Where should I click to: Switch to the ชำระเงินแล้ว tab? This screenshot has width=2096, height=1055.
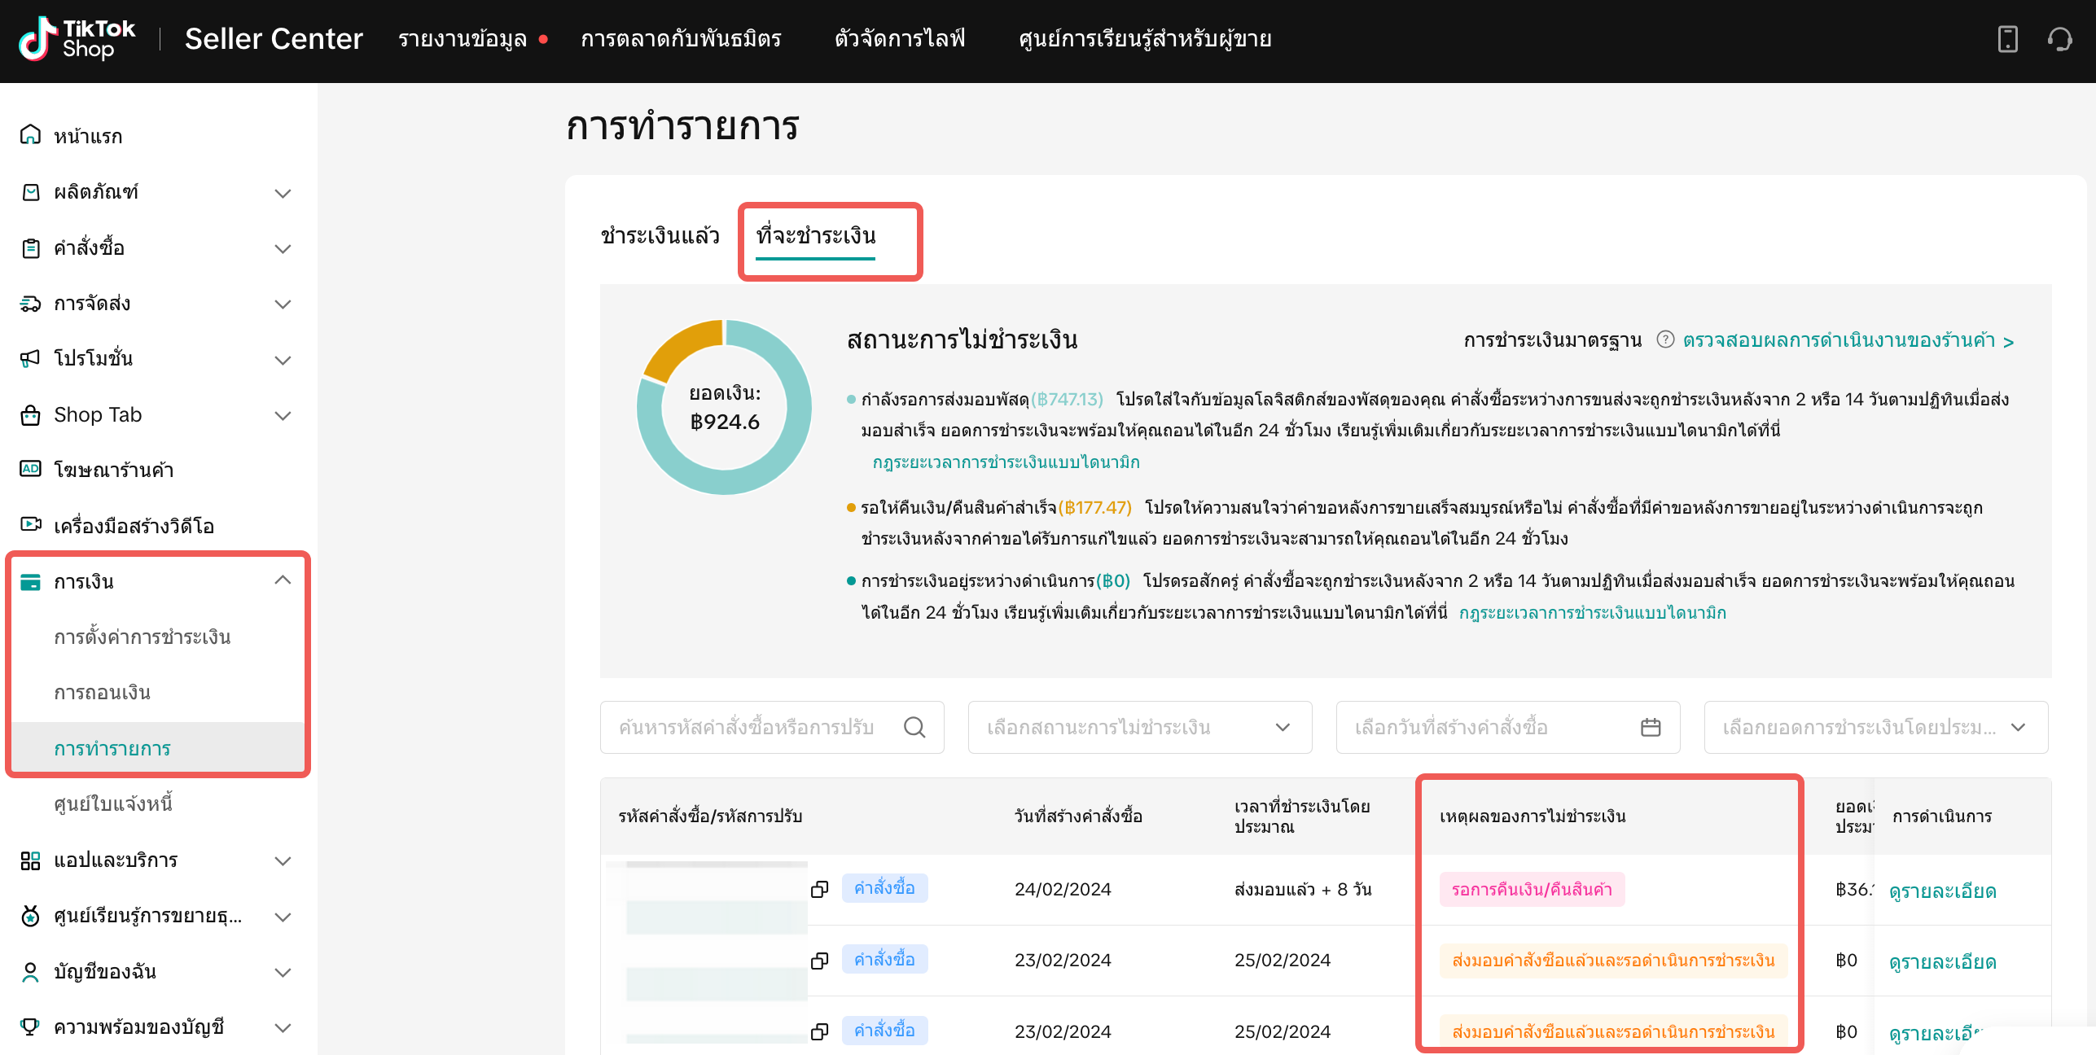coord(660,236)
